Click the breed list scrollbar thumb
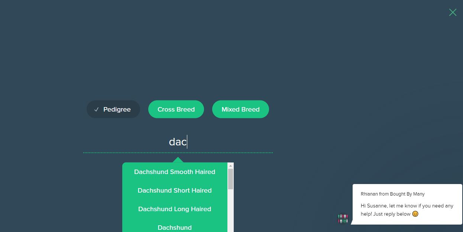The height and width of the screenshot is (232, 463). (230, 179)
